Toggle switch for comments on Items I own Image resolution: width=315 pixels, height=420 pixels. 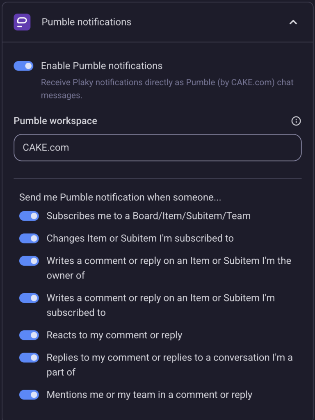tap(29, 261)
